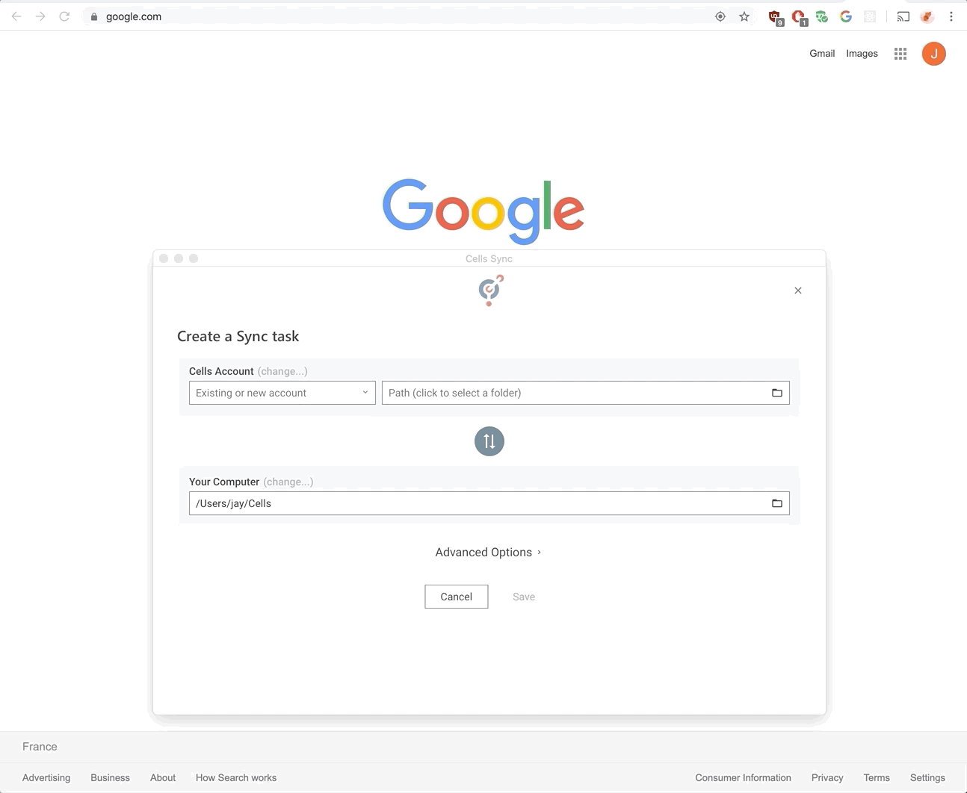Image resolution: width=967 pixels, height=793 pixels.
Task: Click the sync direction arrows button
Action: coord(489,441)
